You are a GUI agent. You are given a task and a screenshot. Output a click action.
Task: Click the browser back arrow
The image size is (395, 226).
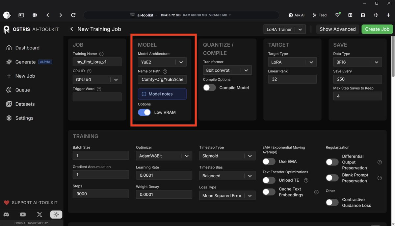point(48,15)
